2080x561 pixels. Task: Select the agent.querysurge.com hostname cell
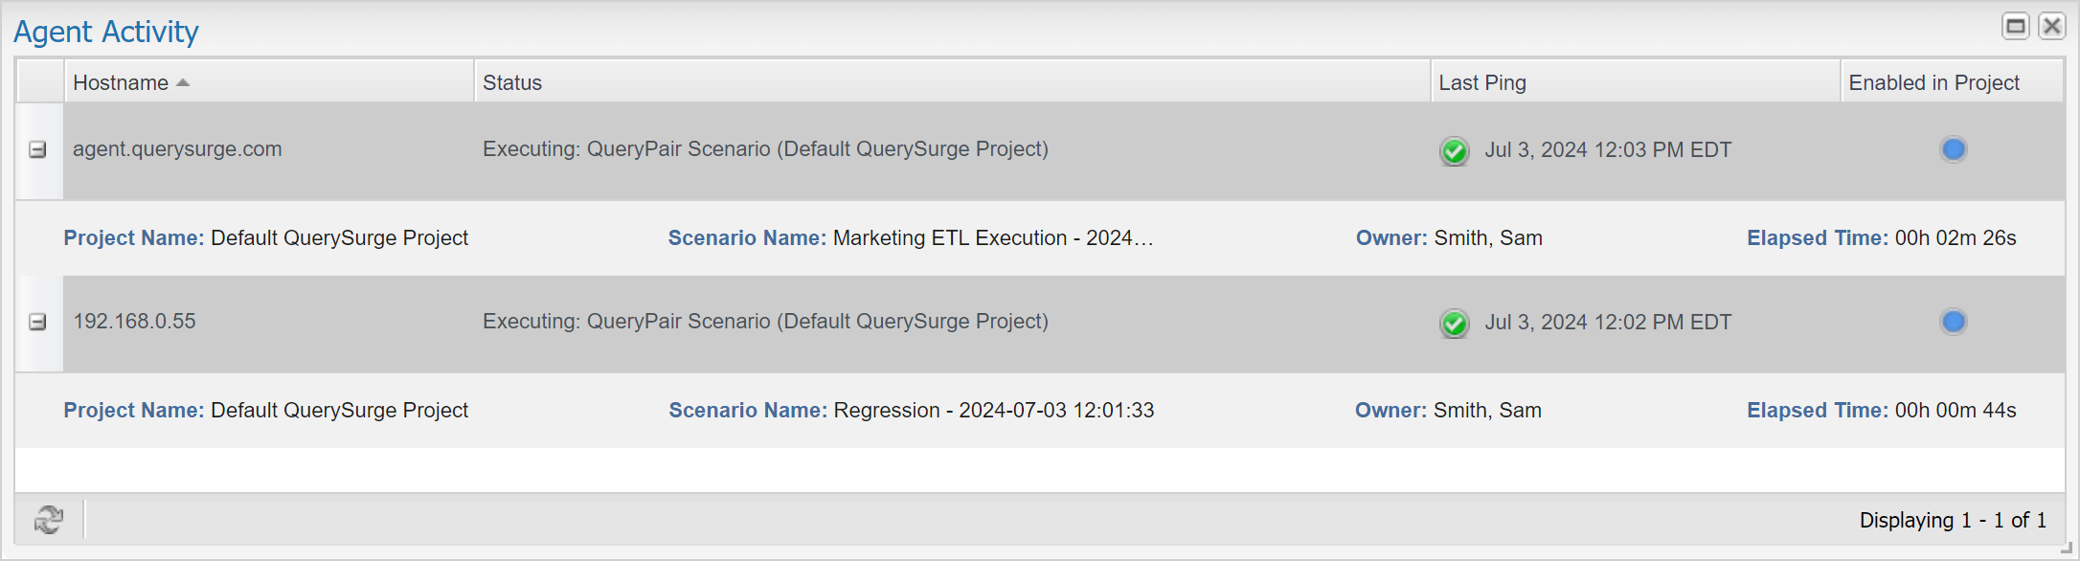(x=177, y=149)
